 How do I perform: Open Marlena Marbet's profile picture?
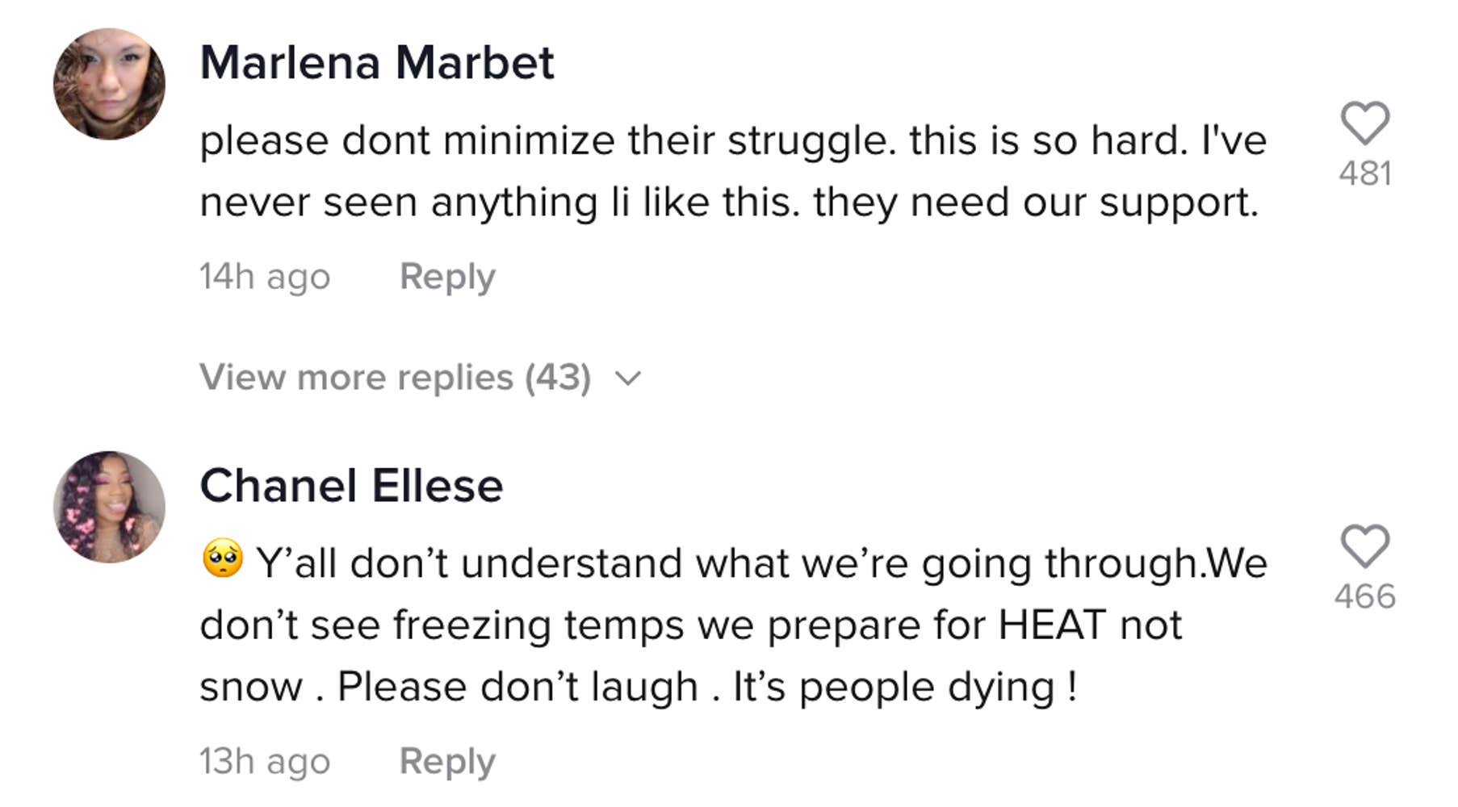click(x=109, y=84)
